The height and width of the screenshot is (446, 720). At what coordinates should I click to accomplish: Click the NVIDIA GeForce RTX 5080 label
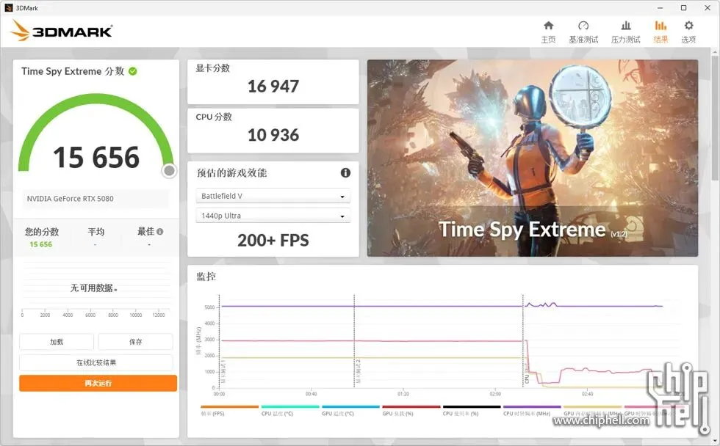pos(71,199)
